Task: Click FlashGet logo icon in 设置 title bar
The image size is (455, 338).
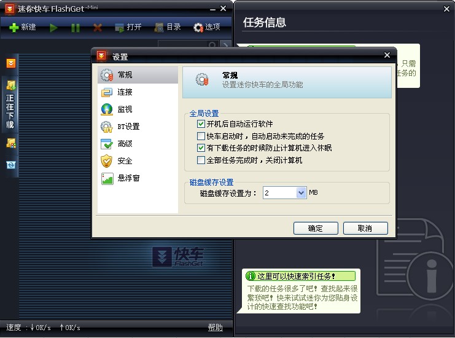Action: tap(101, 55)
